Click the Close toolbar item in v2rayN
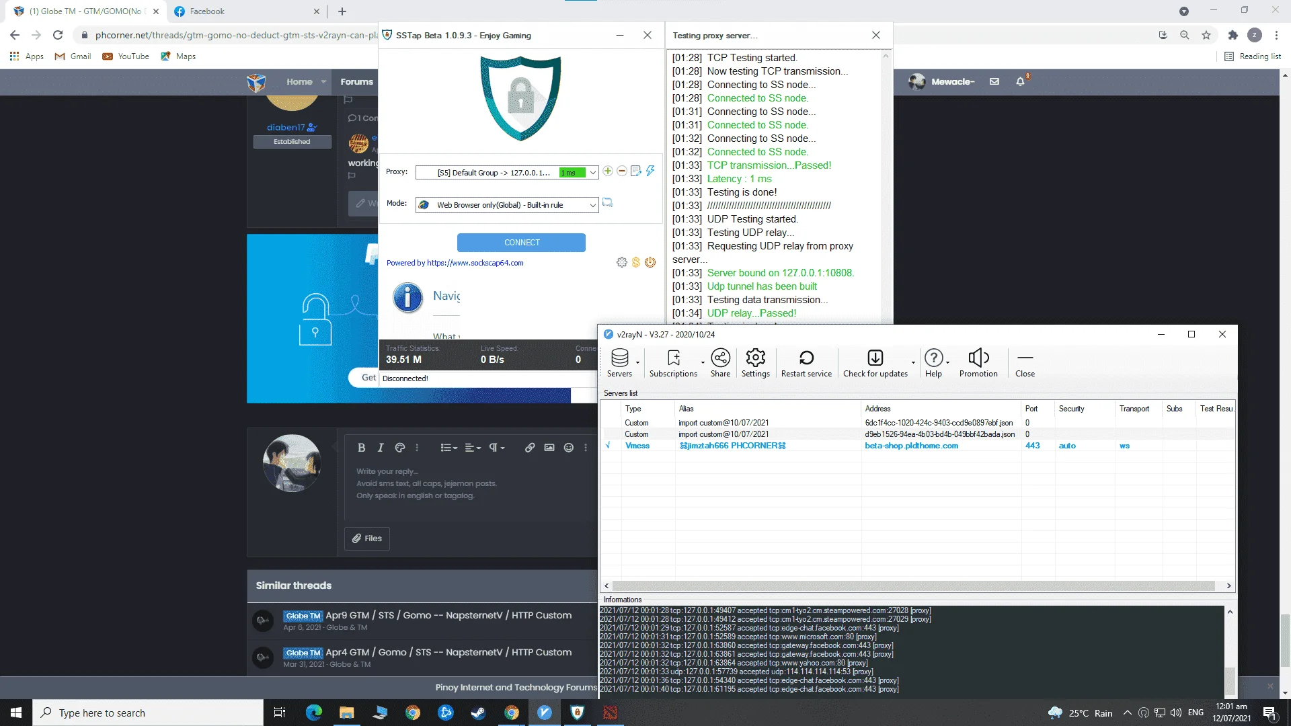Image resolution: width=1291 pixels, height=726 pixels. [x=1025, y=363]
